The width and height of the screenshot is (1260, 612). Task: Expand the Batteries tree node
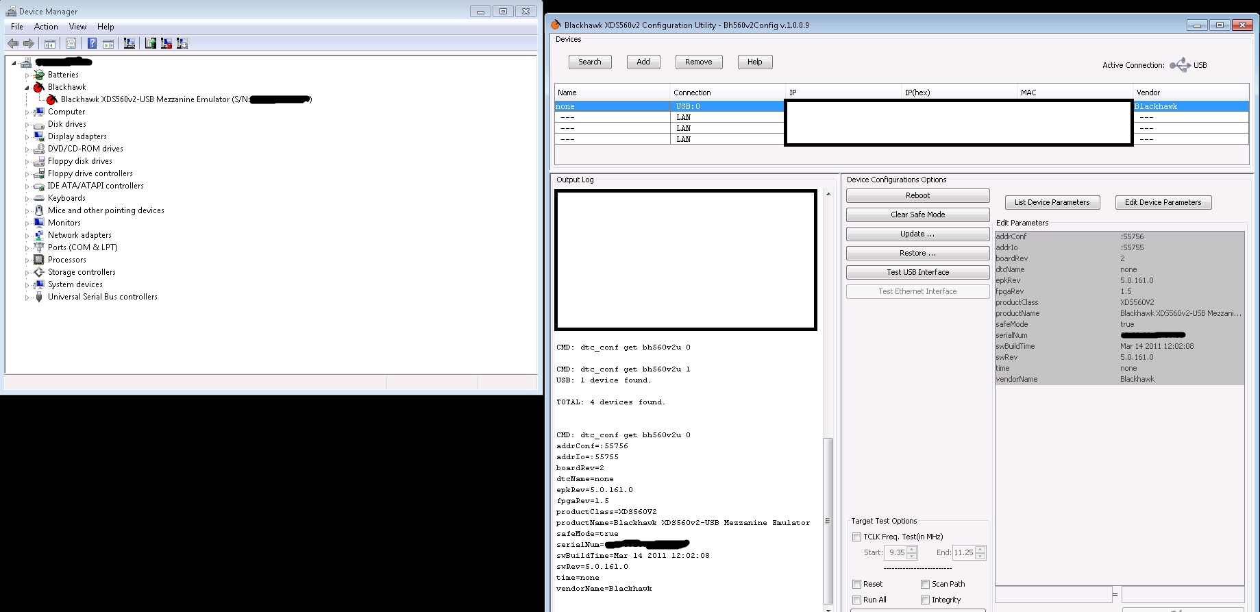click(x=27, y=75)
